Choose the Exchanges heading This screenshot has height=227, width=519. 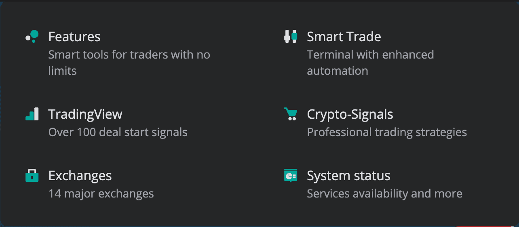coord(80,176)
